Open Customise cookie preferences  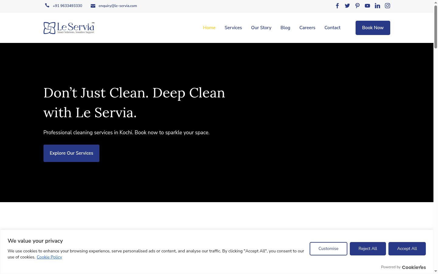(328, 249)
